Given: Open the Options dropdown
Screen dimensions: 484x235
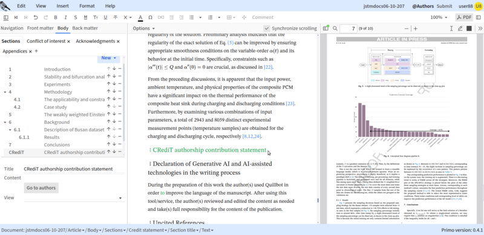Looking at the screenshot, I should [143, 28].
